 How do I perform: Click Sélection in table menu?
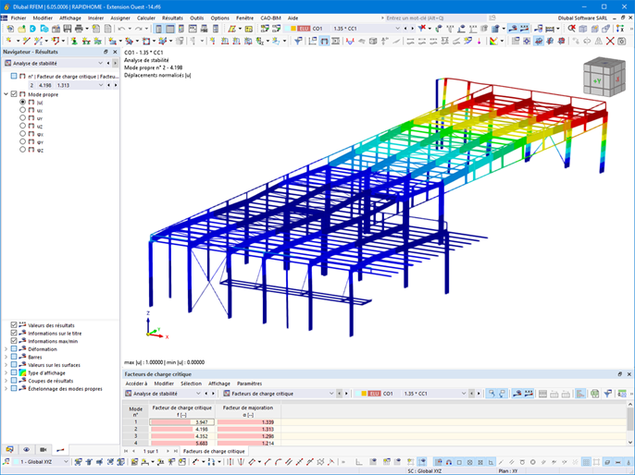191,384
